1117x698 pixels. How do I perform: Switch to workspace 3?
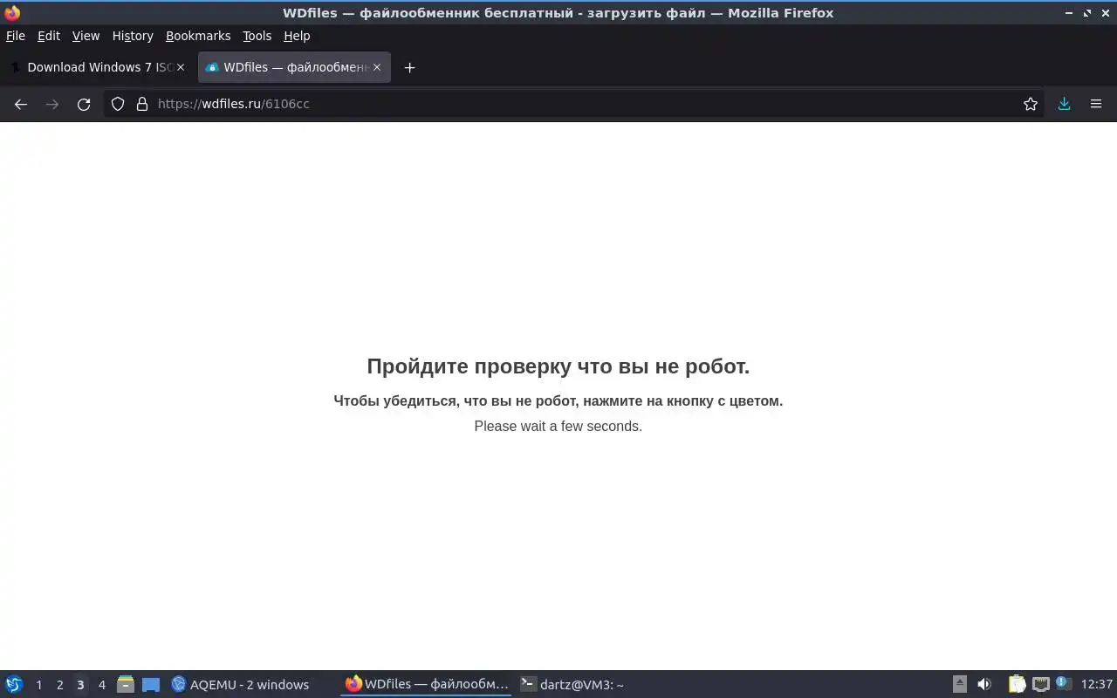coord(80,685)
